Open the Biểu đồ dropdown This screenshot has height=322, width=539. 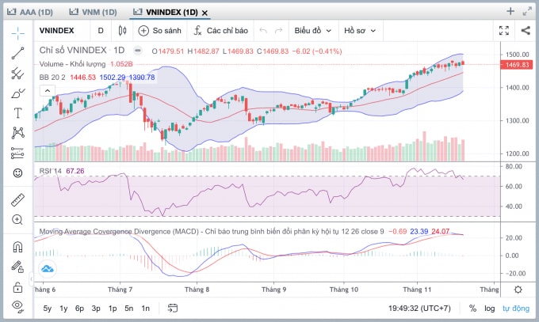click(x=313, y=31)
